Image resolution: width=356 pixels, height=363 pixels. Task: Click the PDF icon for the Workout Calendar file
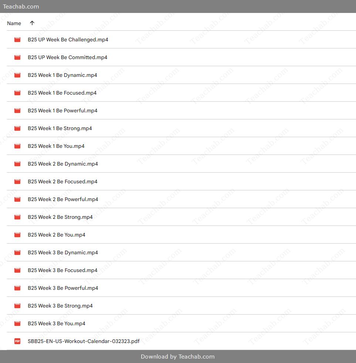click(x=17, y=341)
